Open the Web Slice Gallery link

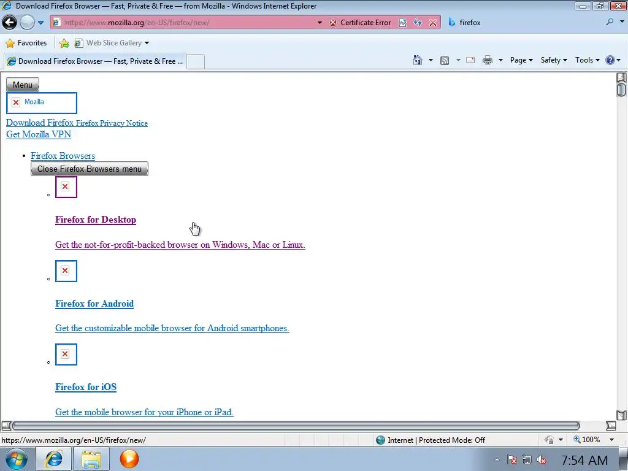tap(108, 43)
